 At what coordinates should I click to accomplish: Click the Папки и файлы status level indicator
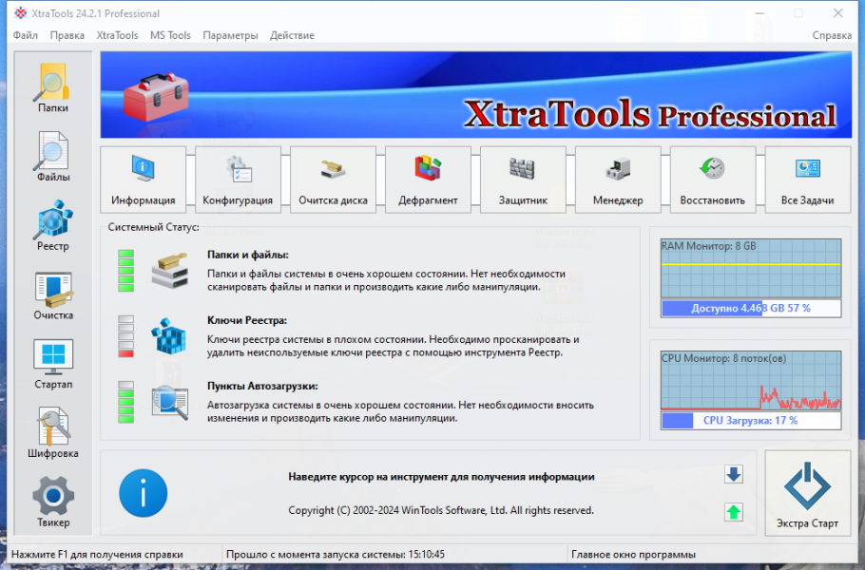125,271
